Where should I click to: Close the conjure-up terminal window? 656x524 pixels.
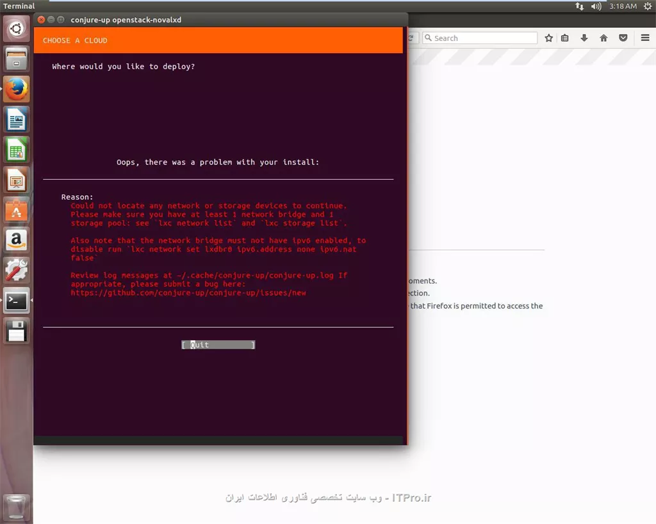click(x=41, y=20)
